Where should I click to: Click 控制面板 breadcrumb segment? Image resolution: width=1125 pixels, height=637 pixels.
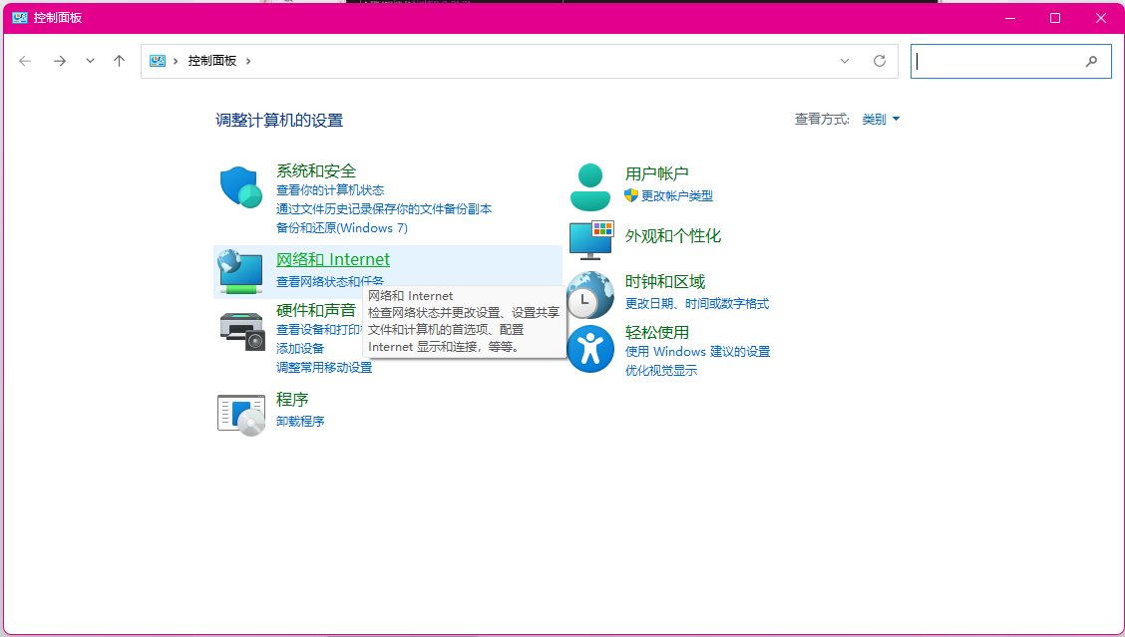[212, 61]
